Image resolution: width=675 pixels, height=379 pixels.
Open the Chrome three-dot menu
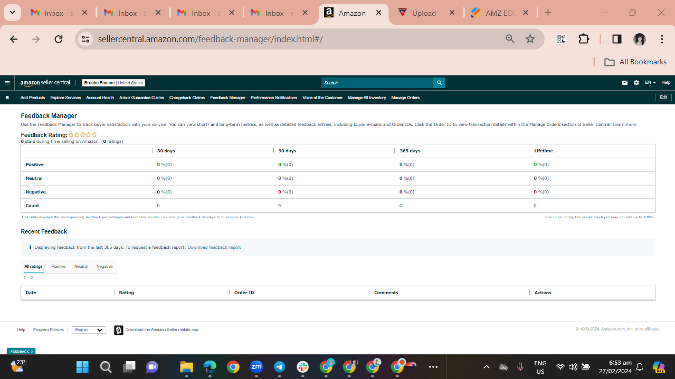pyautogui.click(x=662, y=39)
